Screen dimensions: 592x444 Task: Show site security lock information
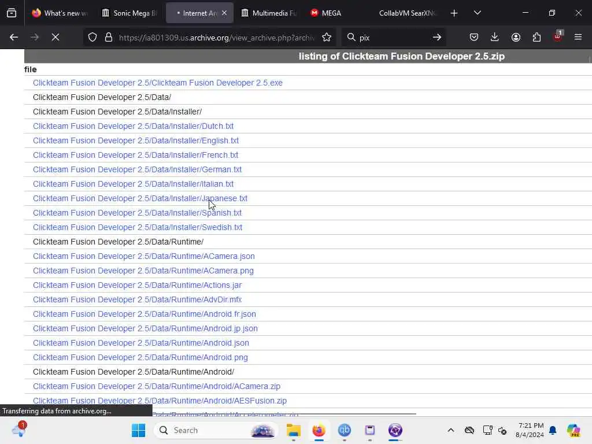109,37
